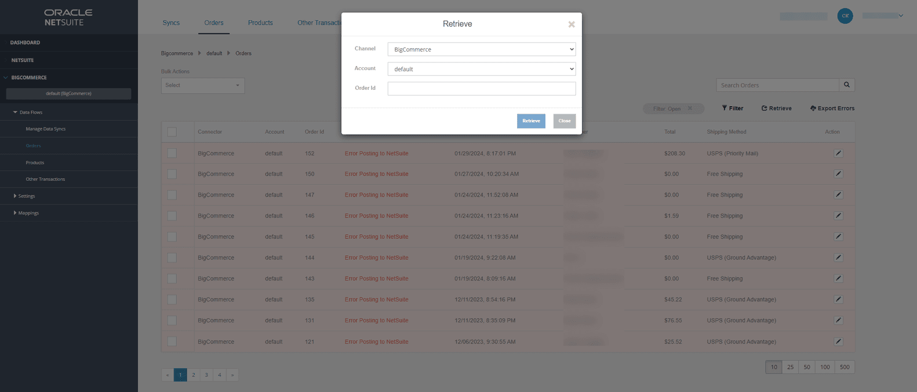Switch to the Orders tab

point(214,23)
